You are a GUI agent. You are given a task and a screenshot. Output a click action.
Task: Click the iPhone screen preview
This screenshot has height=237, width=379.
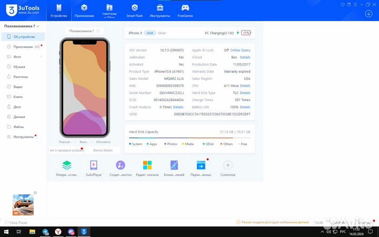pyautogui.click(x=85, y=87)
